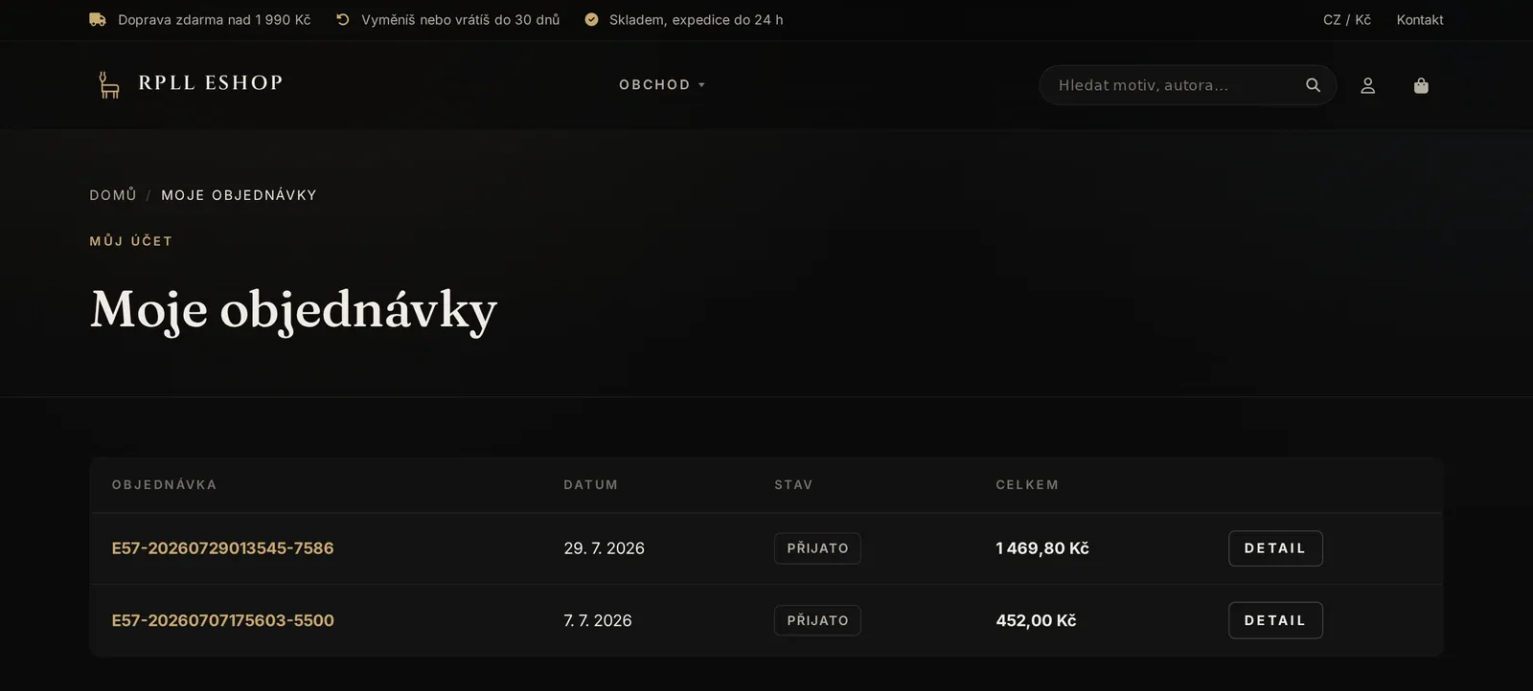1533x691 pixels.
Task: Click the delivery truck icon
Action: click(97, 19)
